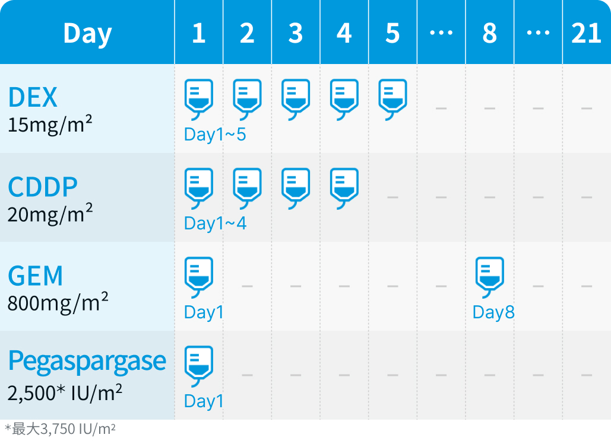
Task: Click the 'Day1~5' label under DEX
Action: 215,135
